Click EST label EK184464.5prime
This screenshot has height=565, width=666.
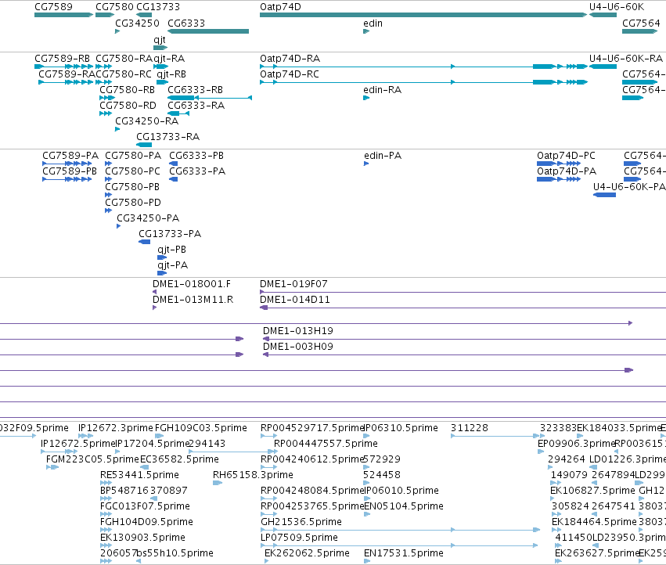594,522
